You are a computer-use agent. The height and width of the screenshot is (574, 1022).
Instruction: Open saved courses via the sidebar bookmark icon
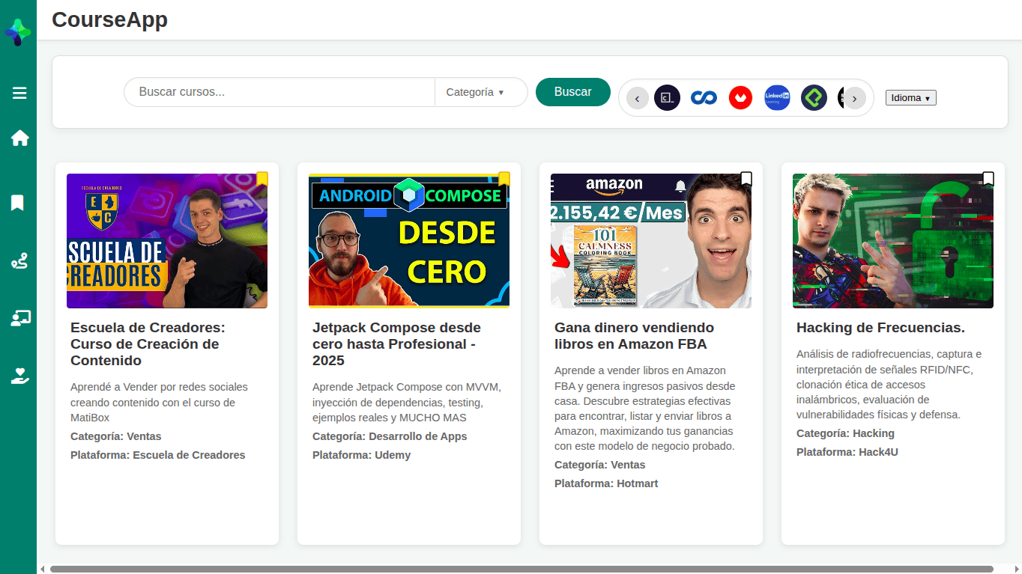point(18,203)
